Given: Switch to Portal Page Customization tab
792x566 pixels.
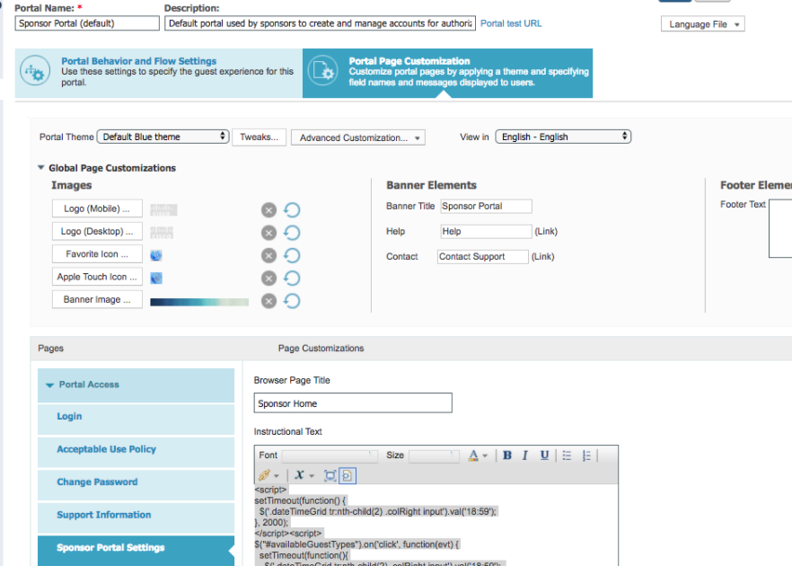Looking at the screenshot, I should 447,73.
